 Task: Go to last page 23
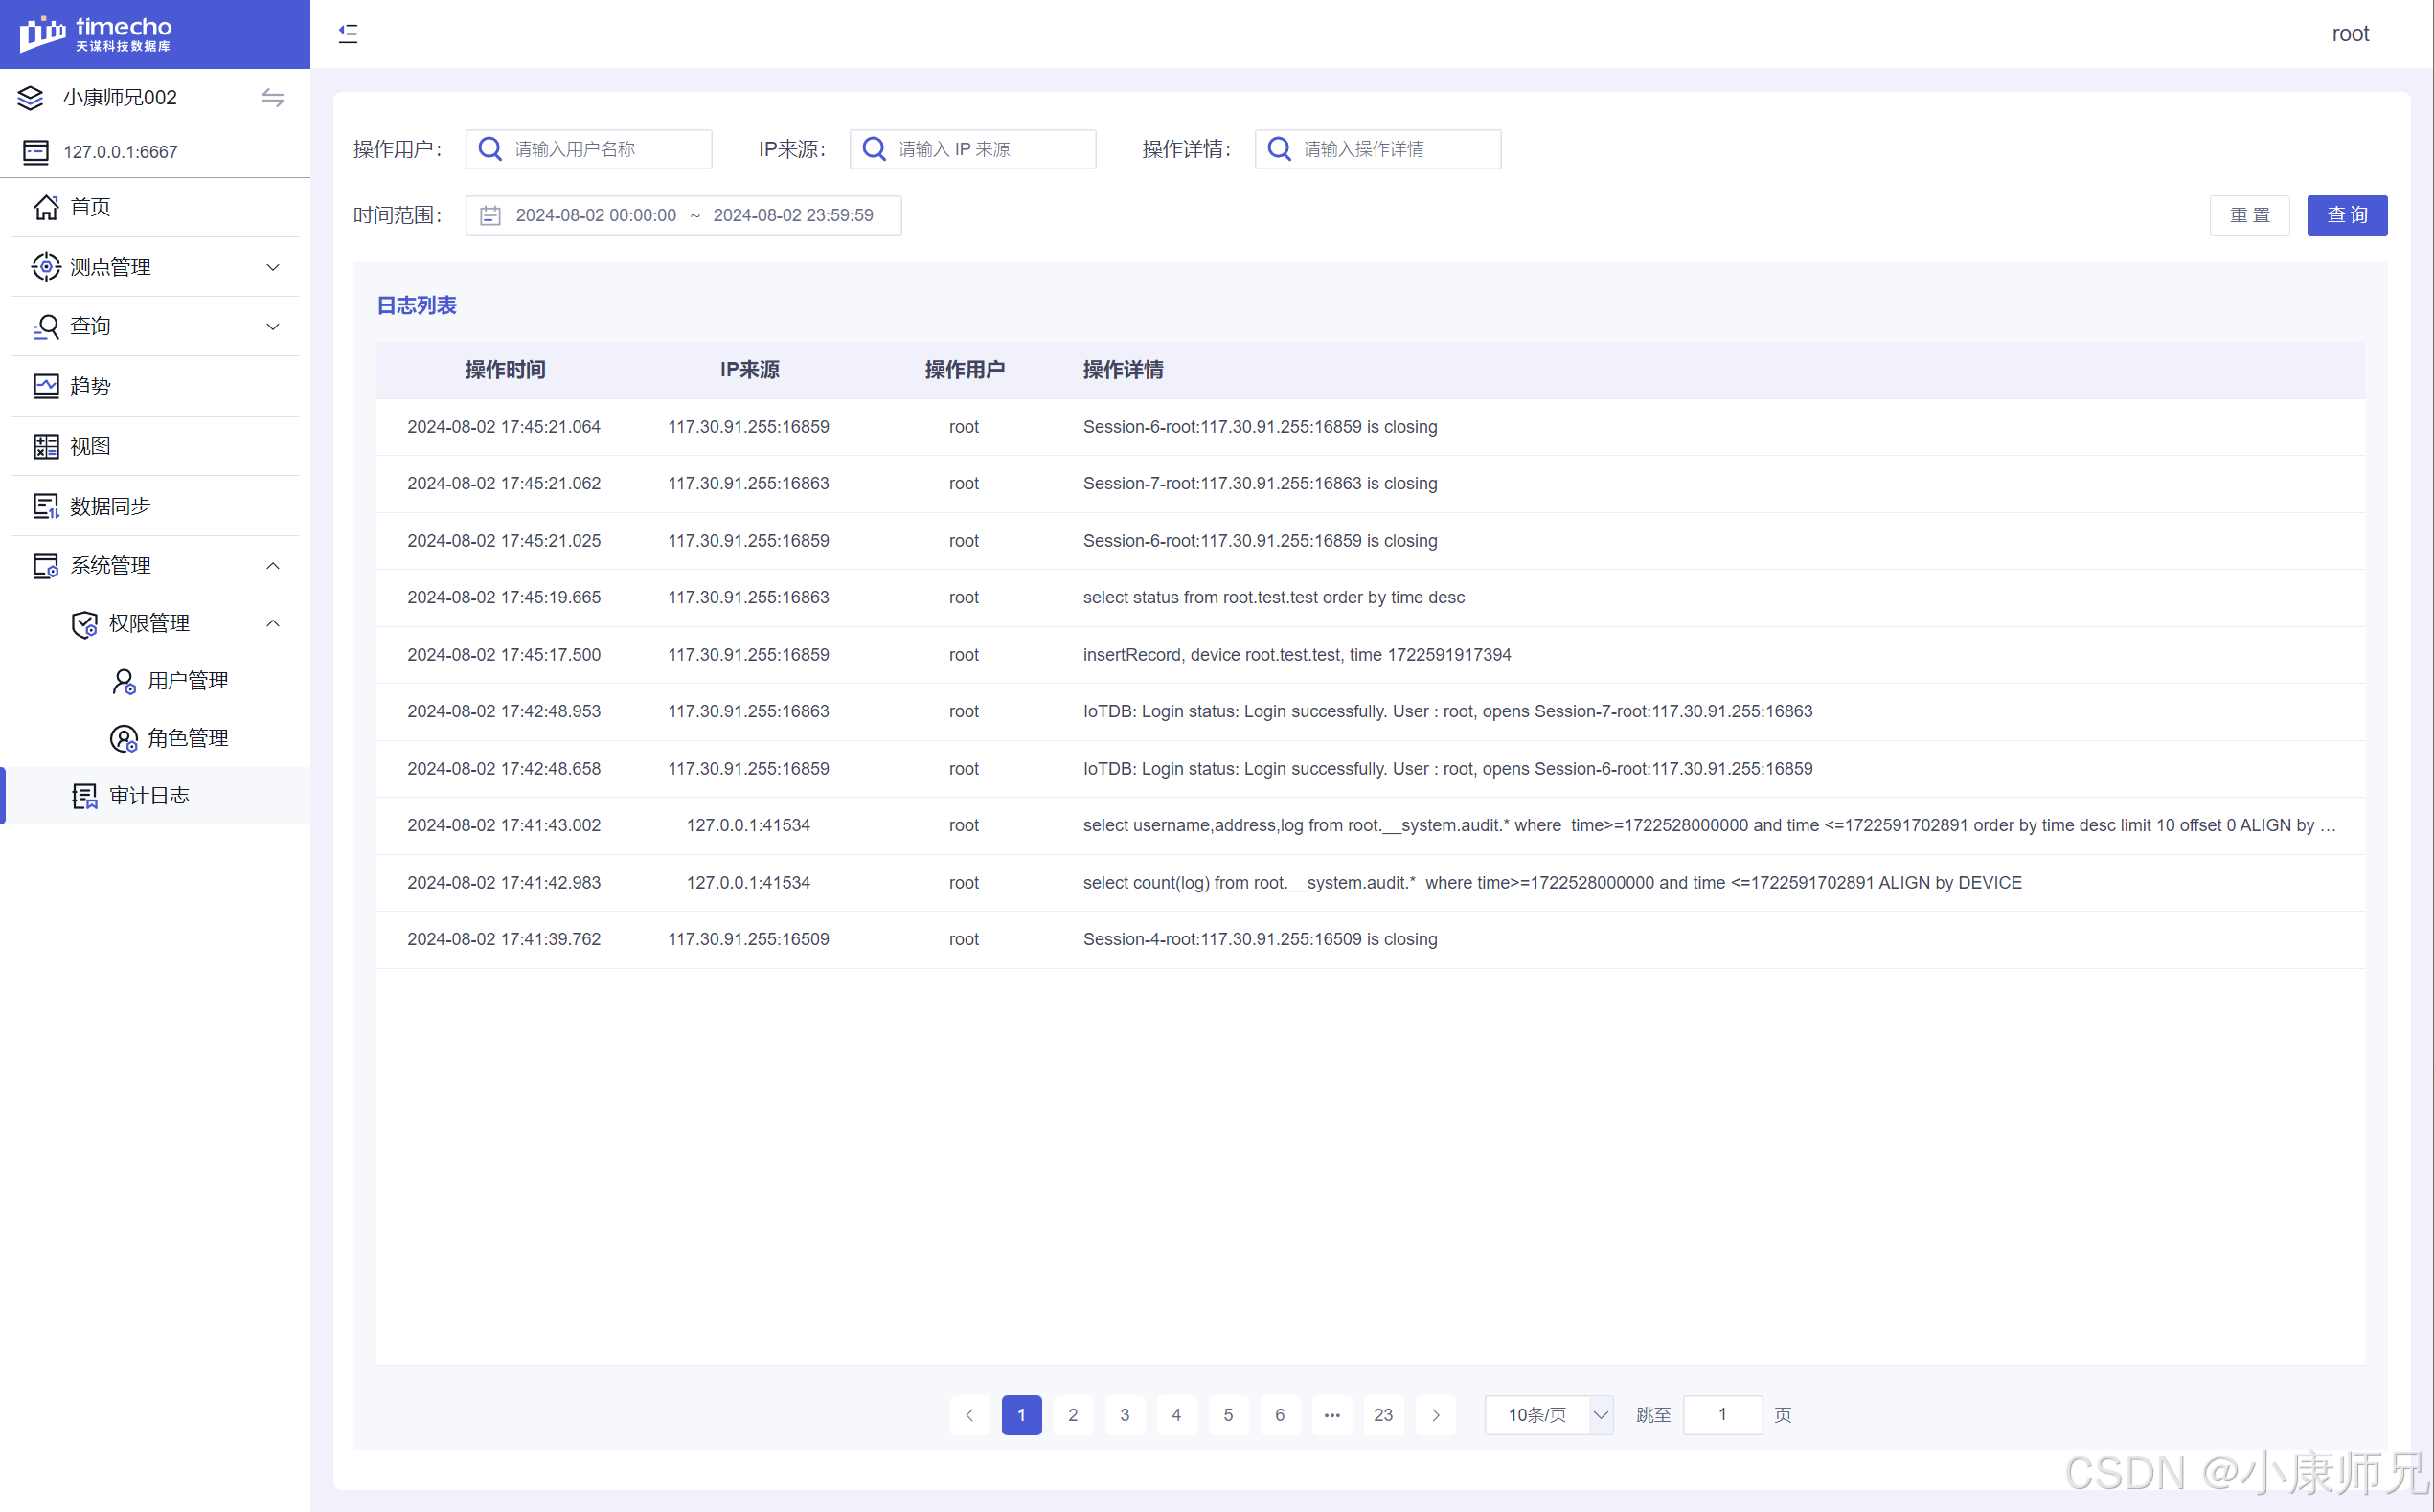pos(1383,1415)
